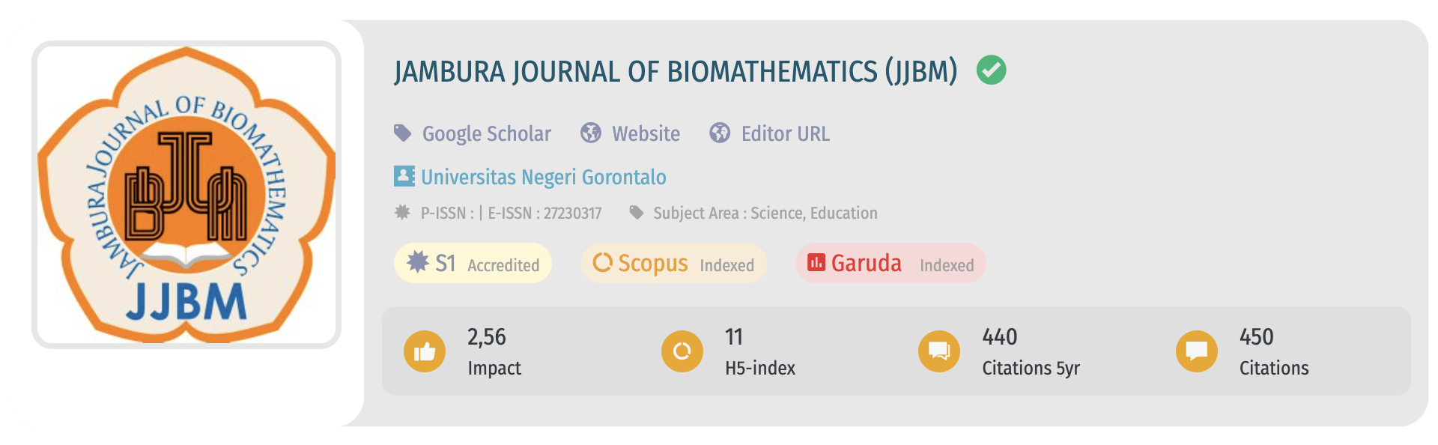
Task: Visit Universitas Negeri Gorontalo affiliation
Action: pyautogui.click(x=543, y=177)
